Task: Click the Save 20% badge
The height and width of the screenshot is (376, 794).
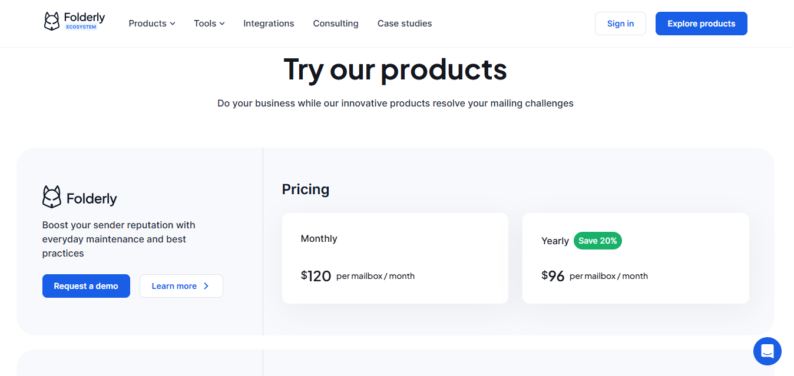Action: coord(597,241)
